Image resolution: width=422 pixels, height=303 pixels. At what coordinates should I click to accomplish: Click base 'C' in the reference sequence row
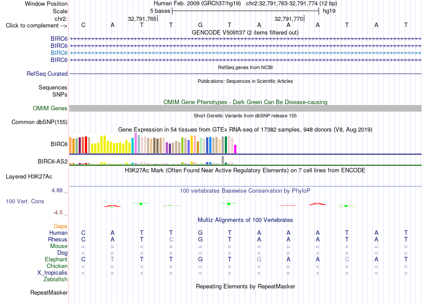[x=83, y=25]
